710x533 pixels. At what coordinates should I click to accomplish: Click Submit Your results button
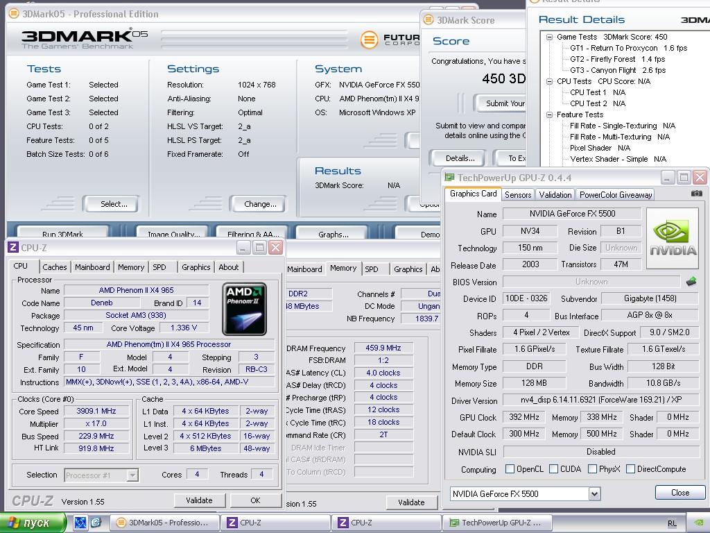501,103
